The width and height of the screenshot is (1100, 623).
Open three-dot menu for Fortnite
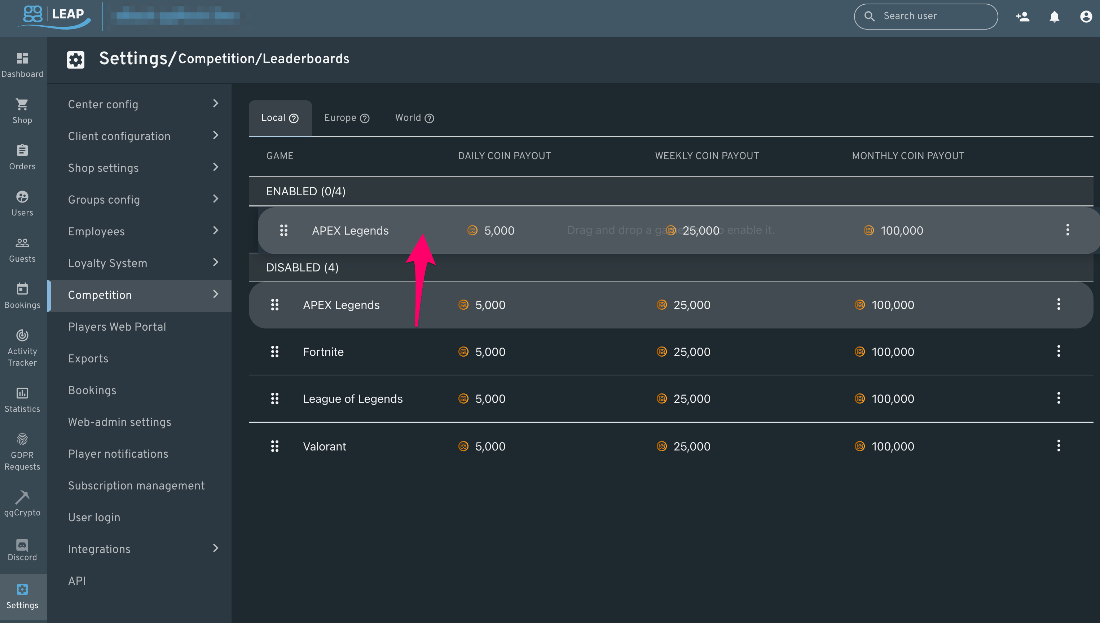1059,351
